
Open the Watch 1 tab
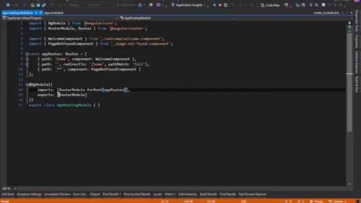pyautogui.click(x=170, y=194)
